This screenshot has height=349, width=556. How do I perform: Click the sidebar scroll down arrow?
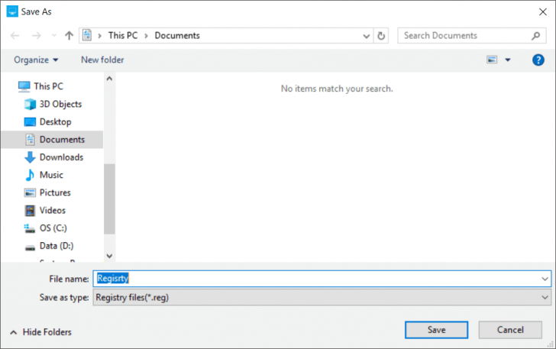click(x=109, y=256)
